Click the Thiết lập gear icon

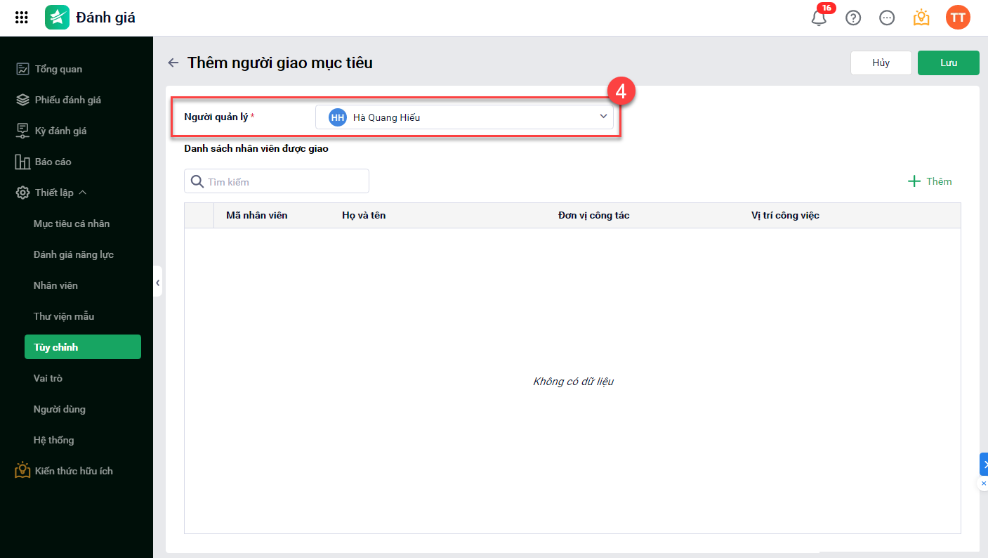click(x=22, y=193)
